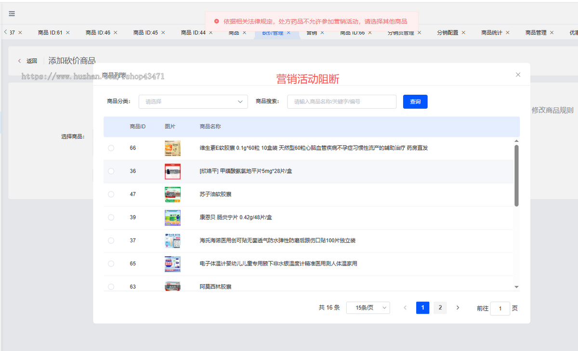578x351 pixels.
Task: Click the 商品名称 column header
Action: 210,126
